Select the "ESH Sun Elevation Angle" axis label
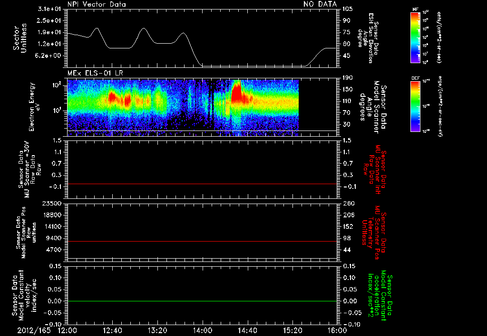 (368, 38)
